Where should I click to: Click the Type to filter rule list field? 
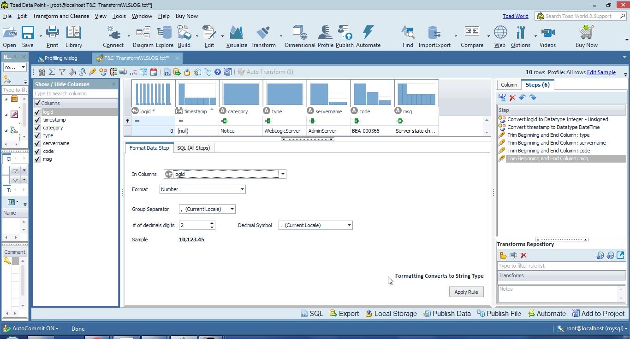click(561, 266)
